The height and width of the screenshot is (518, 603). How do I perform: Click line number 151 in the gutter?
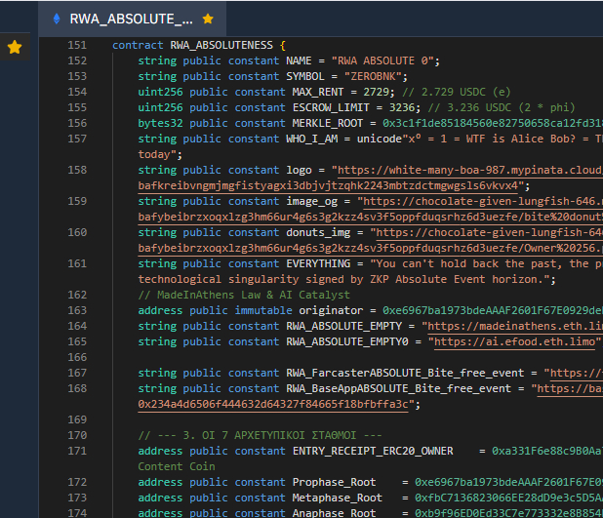(x=77, y=45)
